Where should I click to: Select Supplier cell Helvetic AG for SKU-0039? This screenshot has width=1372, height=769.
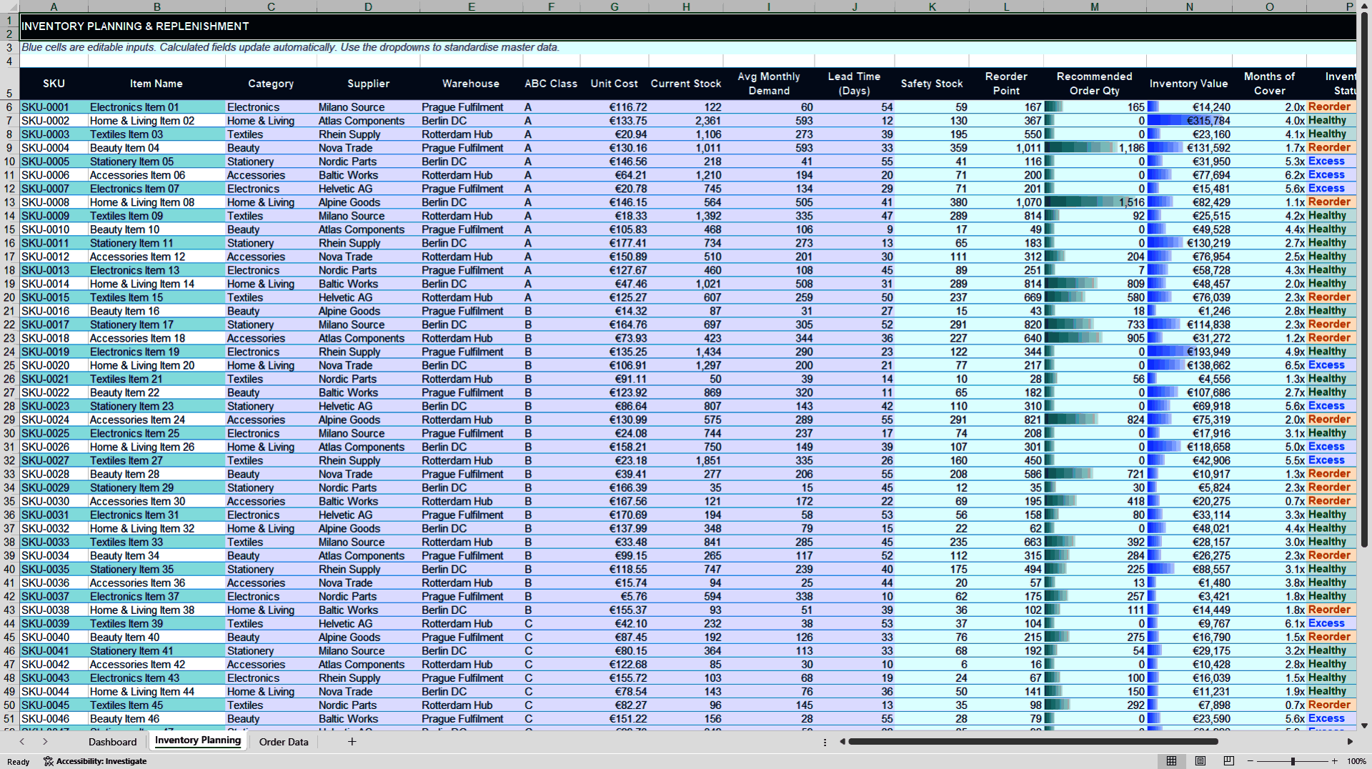[x=369, y=624]
